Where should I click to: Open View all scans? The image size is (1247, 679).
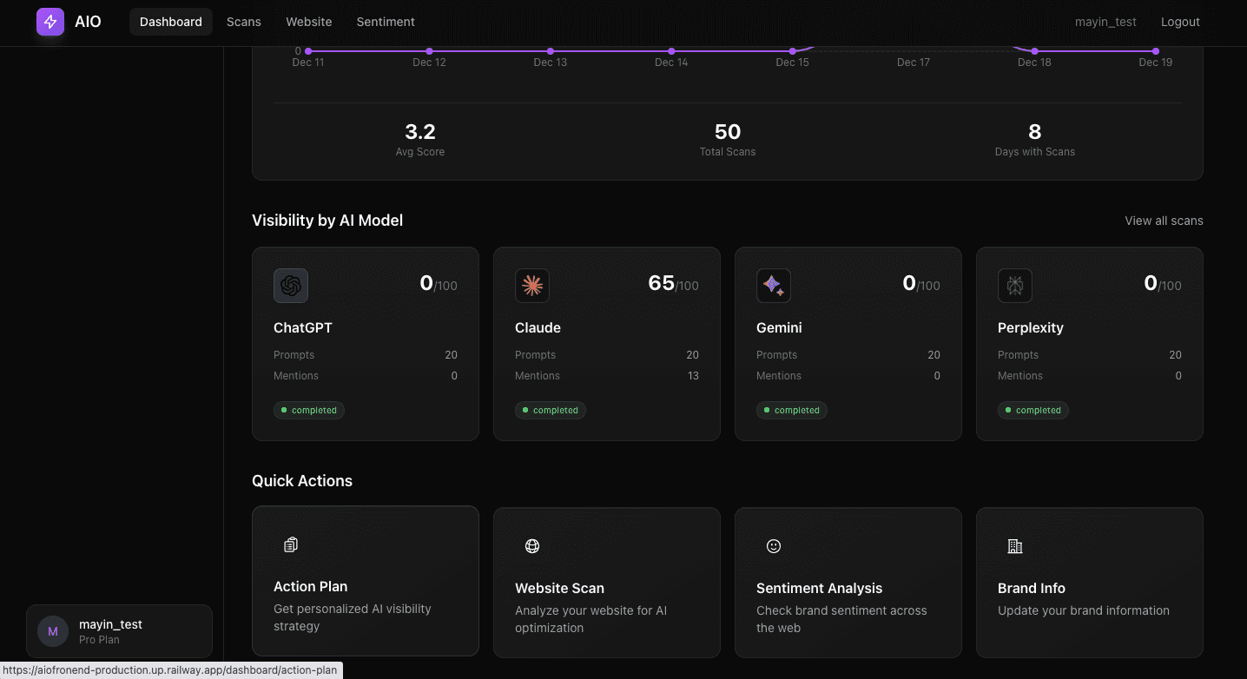point(1163,221)
